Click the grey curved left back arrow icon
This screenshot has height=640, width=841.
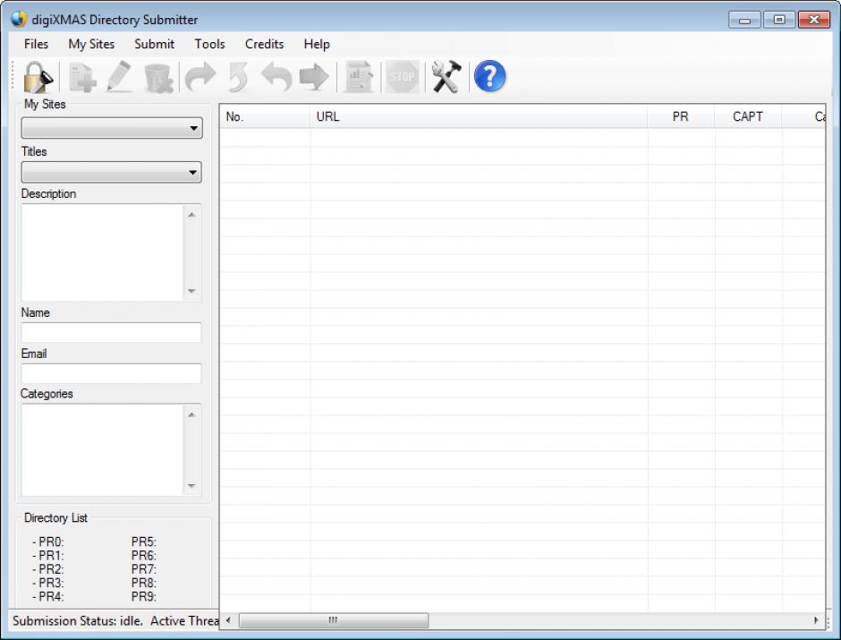click(276, 77)
